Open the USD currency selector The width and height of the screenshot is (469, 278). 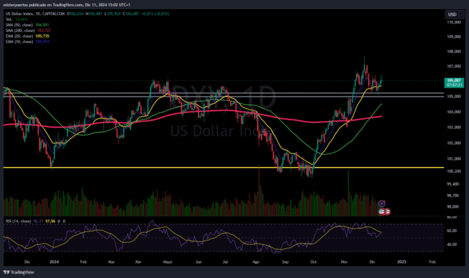(x=452, y=14)
